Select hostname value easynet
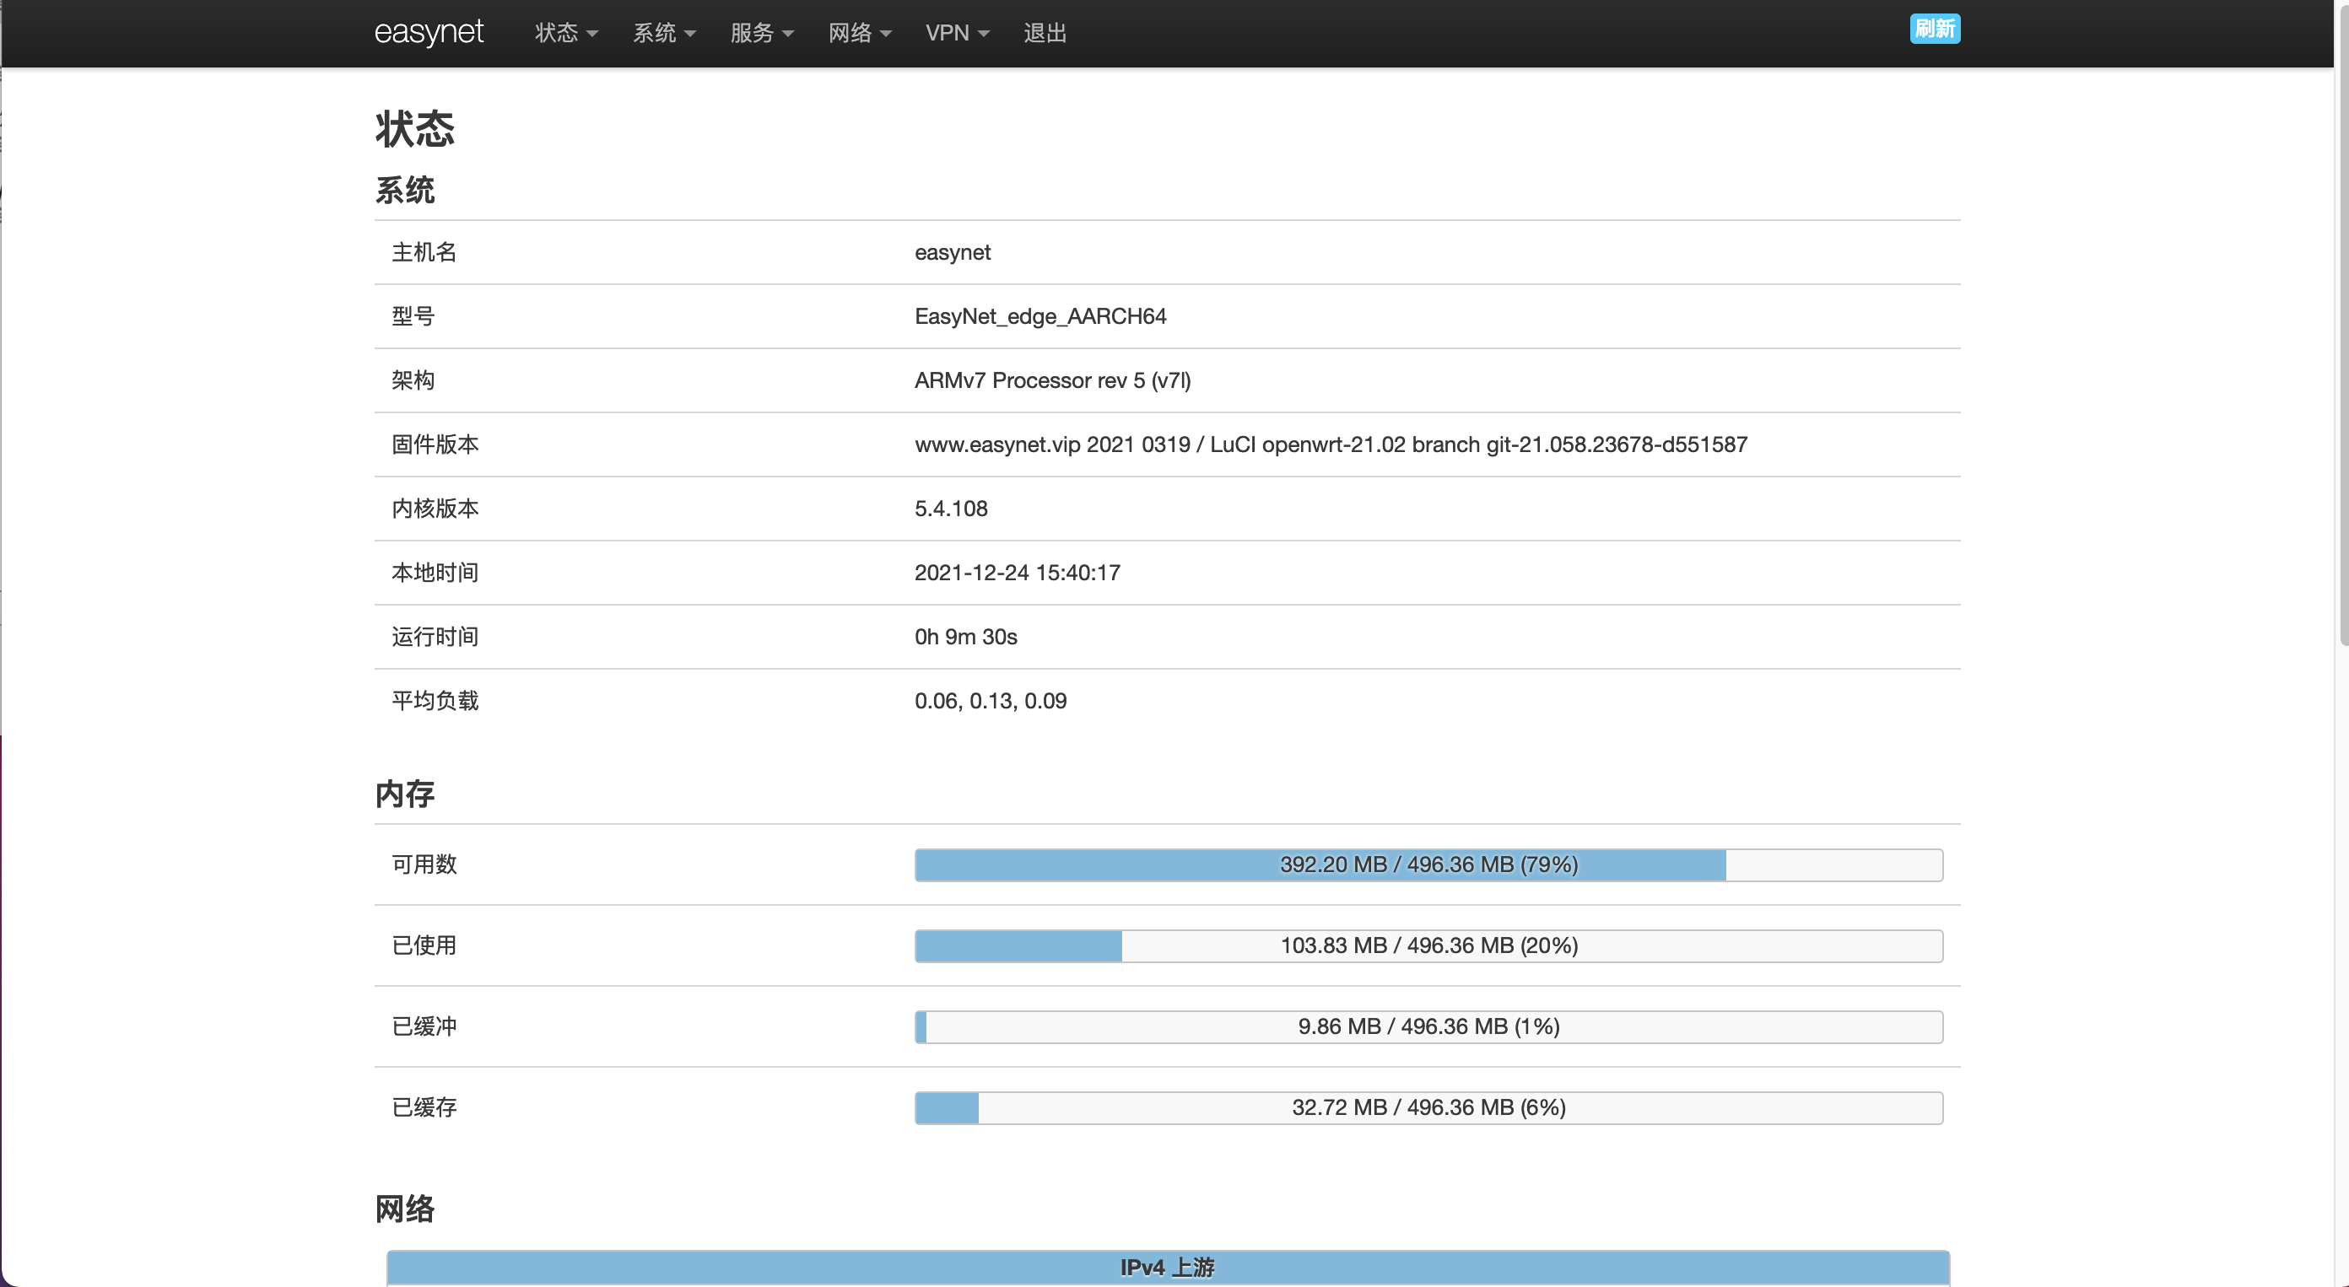2349x1287 pixels. coord(952,252)
